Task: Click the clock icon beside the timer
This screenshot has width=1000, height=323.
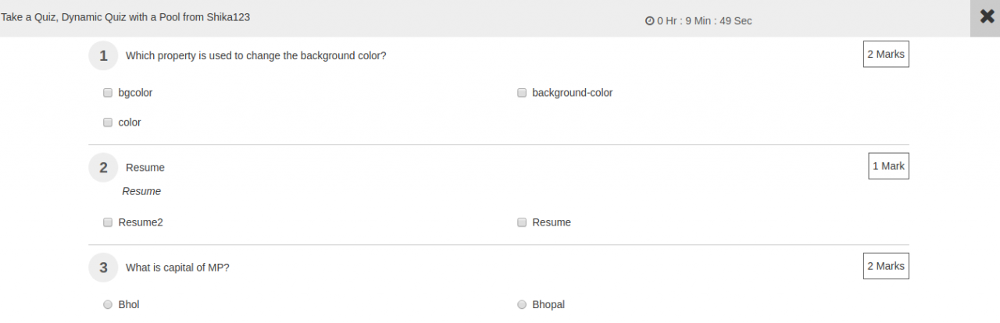Action: [649, 21]
